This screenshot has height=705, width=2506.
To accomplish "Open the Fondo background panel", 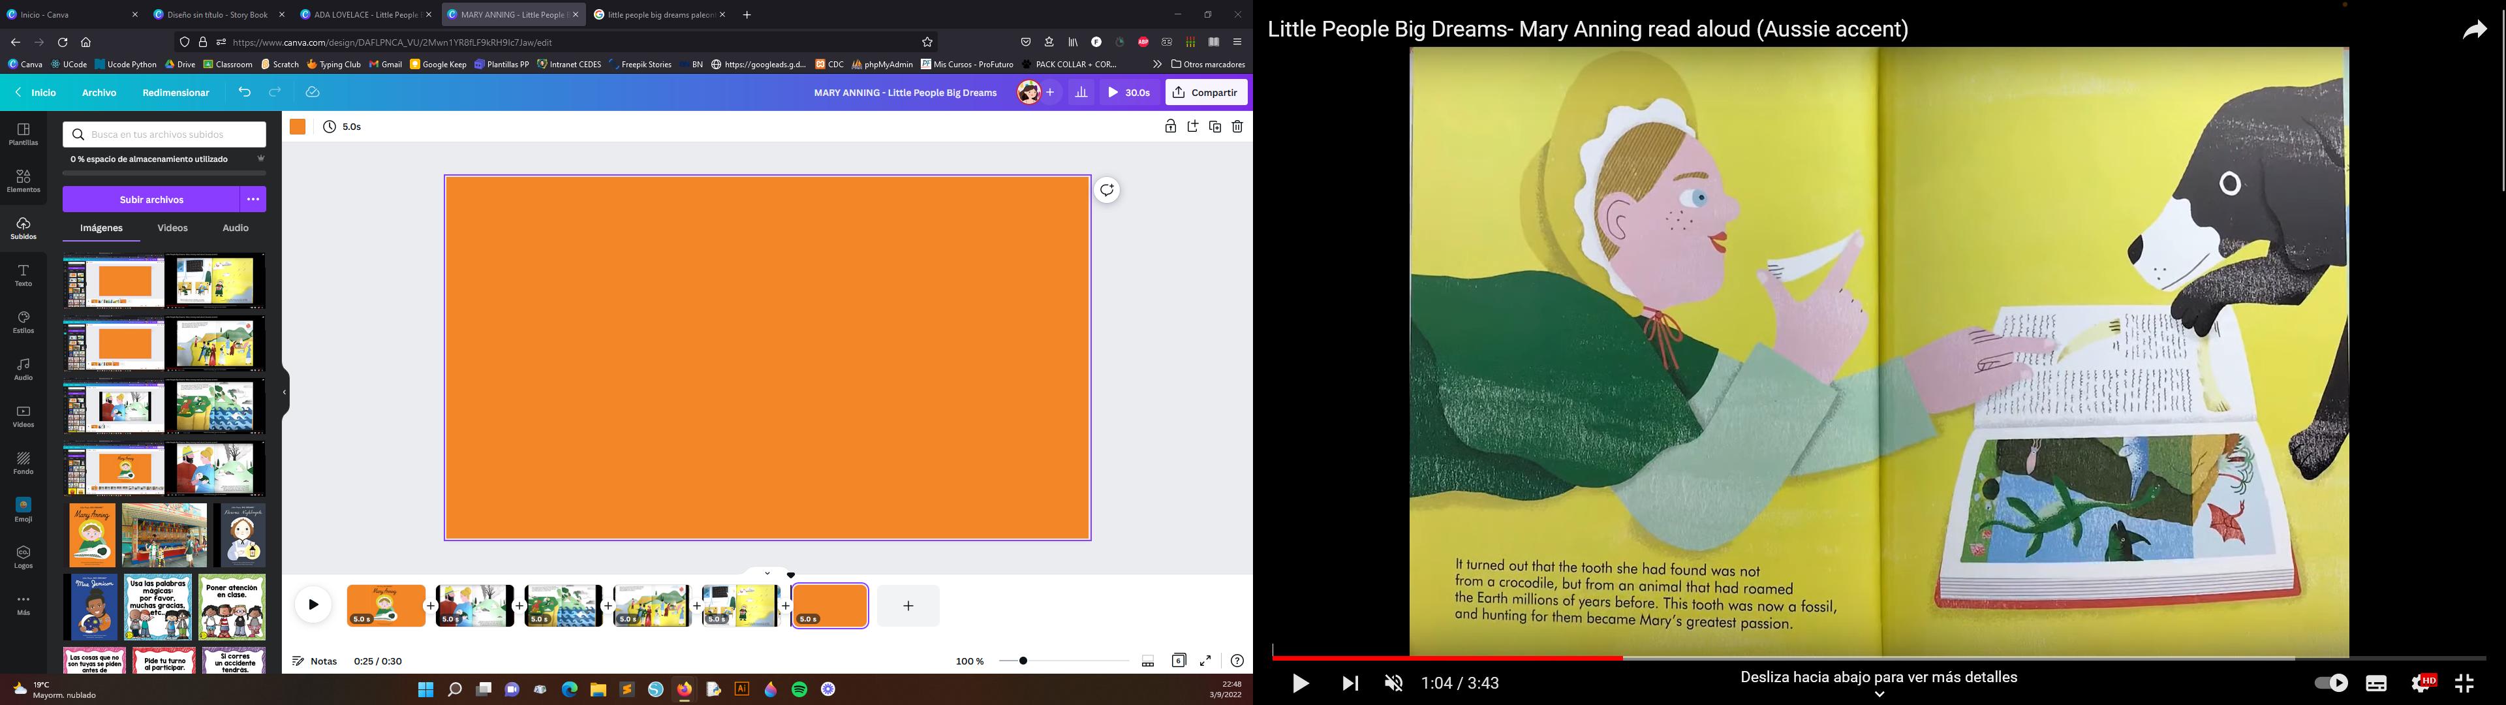I will [23, 463].
